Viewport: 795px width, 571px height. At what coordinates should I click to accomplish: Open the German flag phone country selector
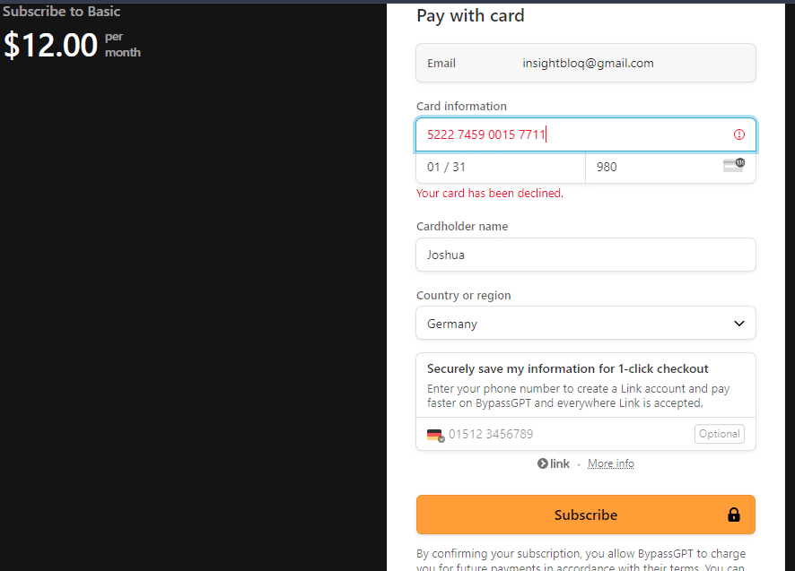pos(435,435)
